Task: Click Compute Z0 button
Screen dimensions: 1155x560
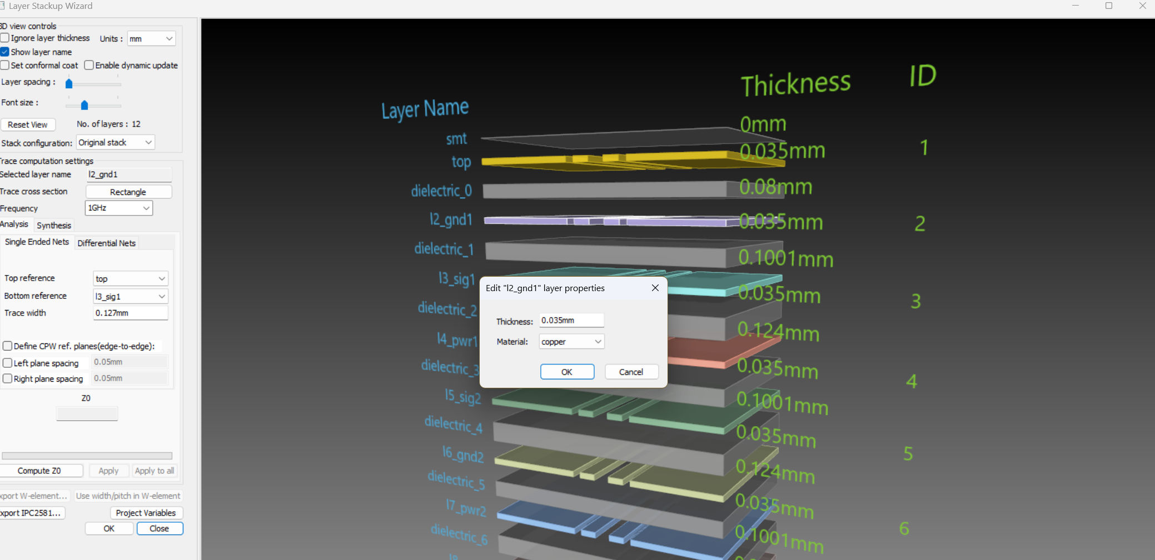Action: click(41, 471)
